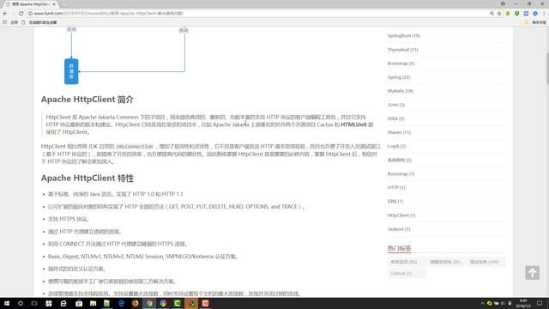The image size is (549, 309).
Task: Open the HTTP (1) category
Action: click(x=396, y=188)
